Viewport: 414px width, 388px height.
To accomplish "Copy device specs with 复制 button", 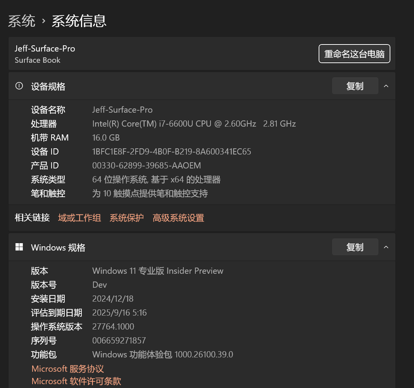I will coord(355,86).
